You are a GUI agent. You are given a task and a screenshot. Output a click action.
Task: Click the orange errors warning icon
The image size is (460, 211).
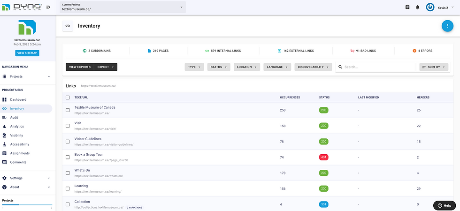(x=414, y=51)
